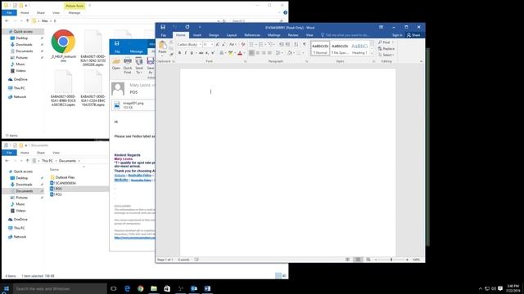The height and width of the screenshot is (294, 524).
Task: Click Undo arrow in Word quick access toolbar
Action: [x=174, y=27]
